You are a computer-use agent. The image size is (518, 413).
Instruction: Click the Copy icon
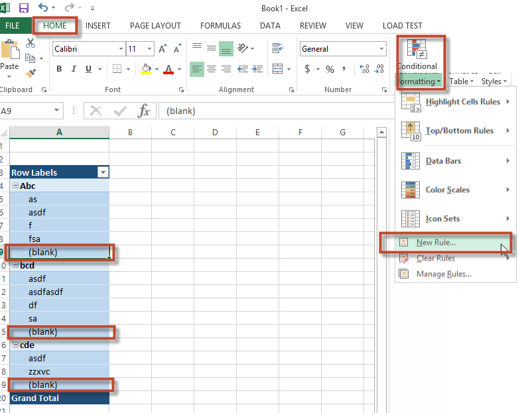tap(30, 58)
